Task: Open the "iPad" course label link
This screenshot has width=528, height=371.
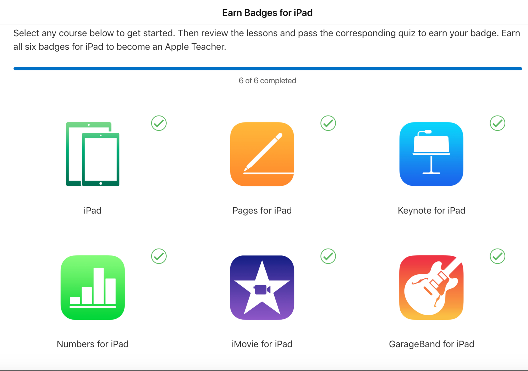Action: (93, 211)
